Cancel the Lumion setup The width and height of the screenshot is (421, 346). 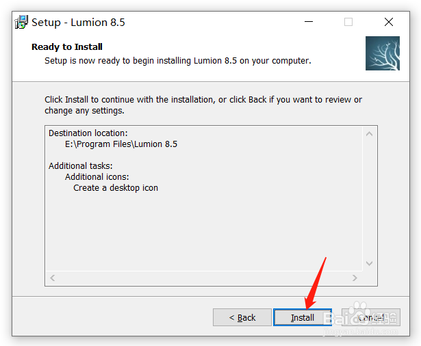click(371, 317)
